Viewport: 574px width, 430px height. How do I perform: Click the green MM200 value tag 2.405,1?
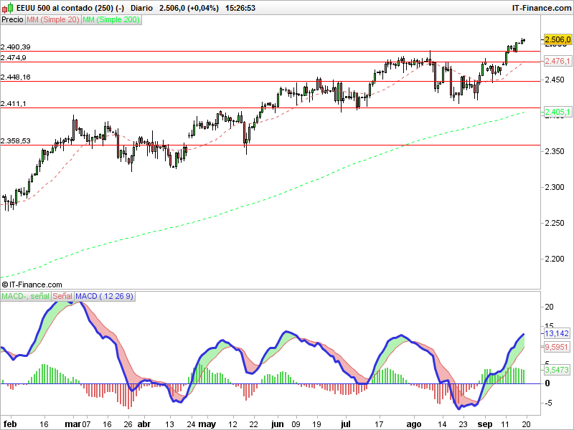pyautogui.click(x=557, y=112)
